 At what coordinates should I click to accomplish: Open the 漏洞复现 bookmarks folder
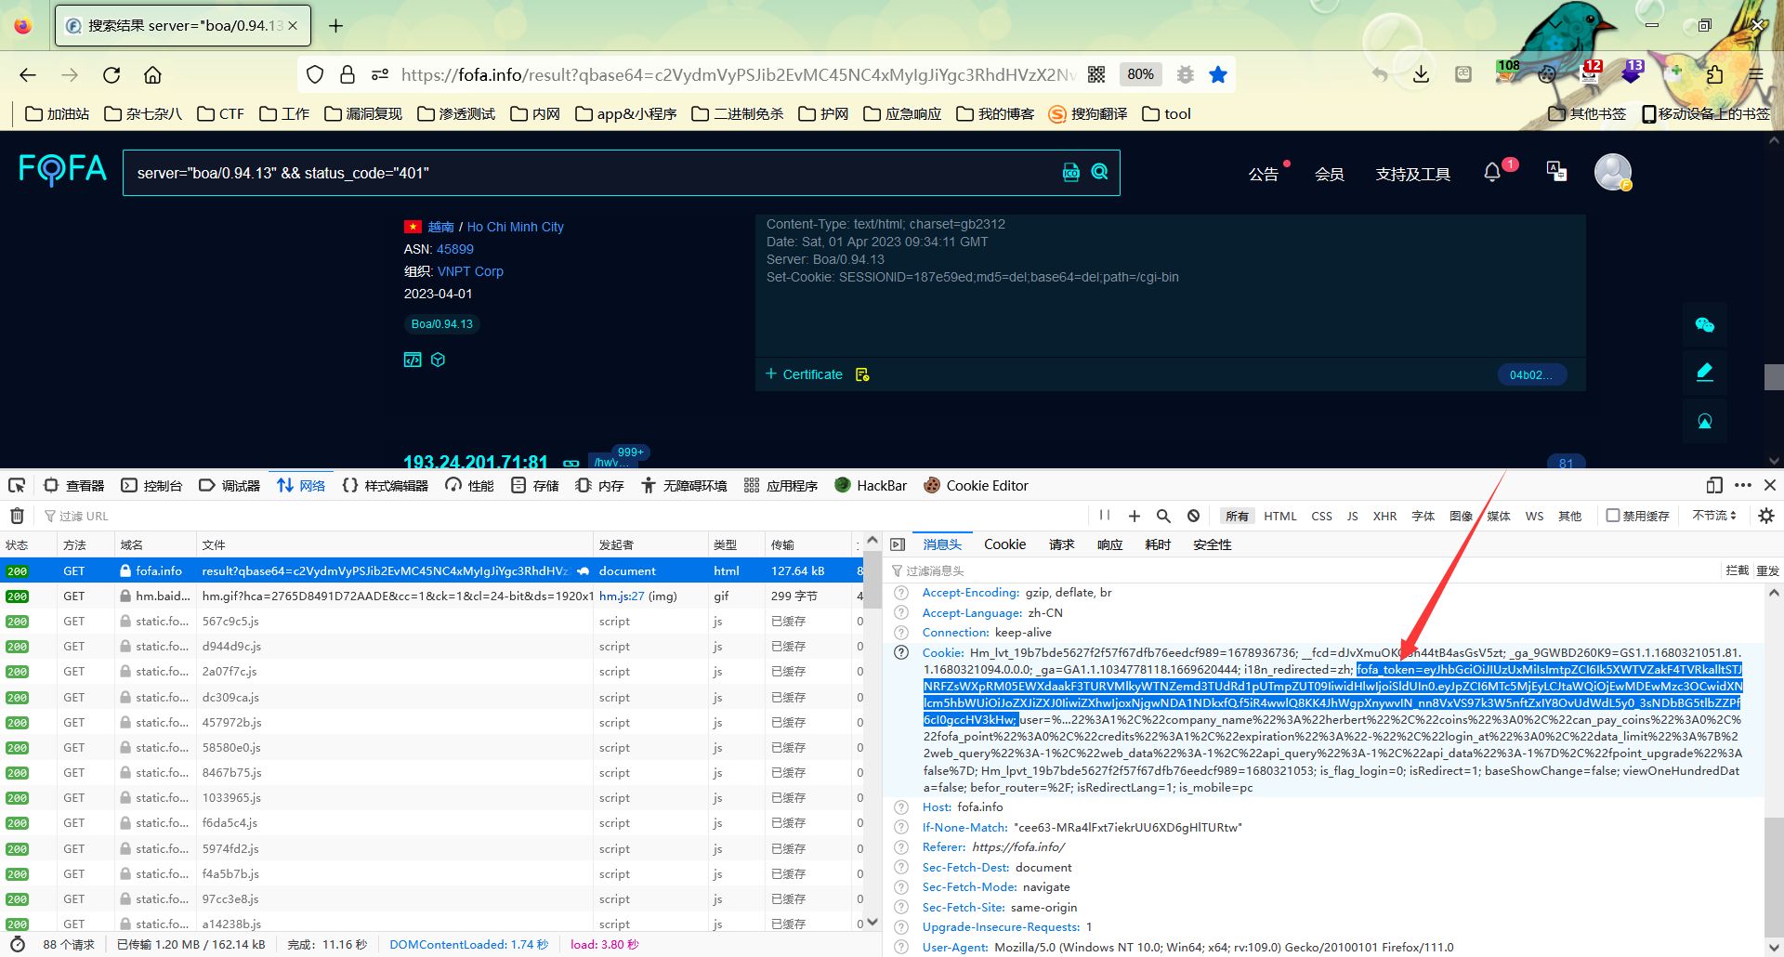[362, 113]
